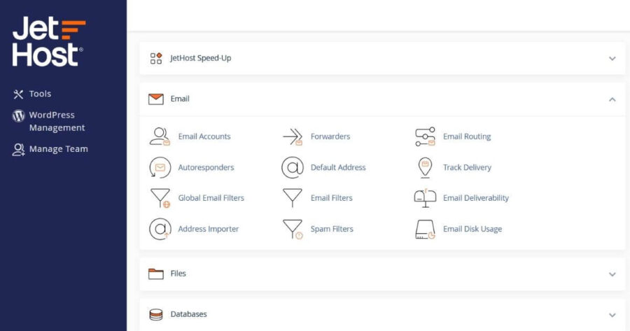This screenshot has width=630, height=331.
Task: Click the Databases section title text
Action: [188, 314]
